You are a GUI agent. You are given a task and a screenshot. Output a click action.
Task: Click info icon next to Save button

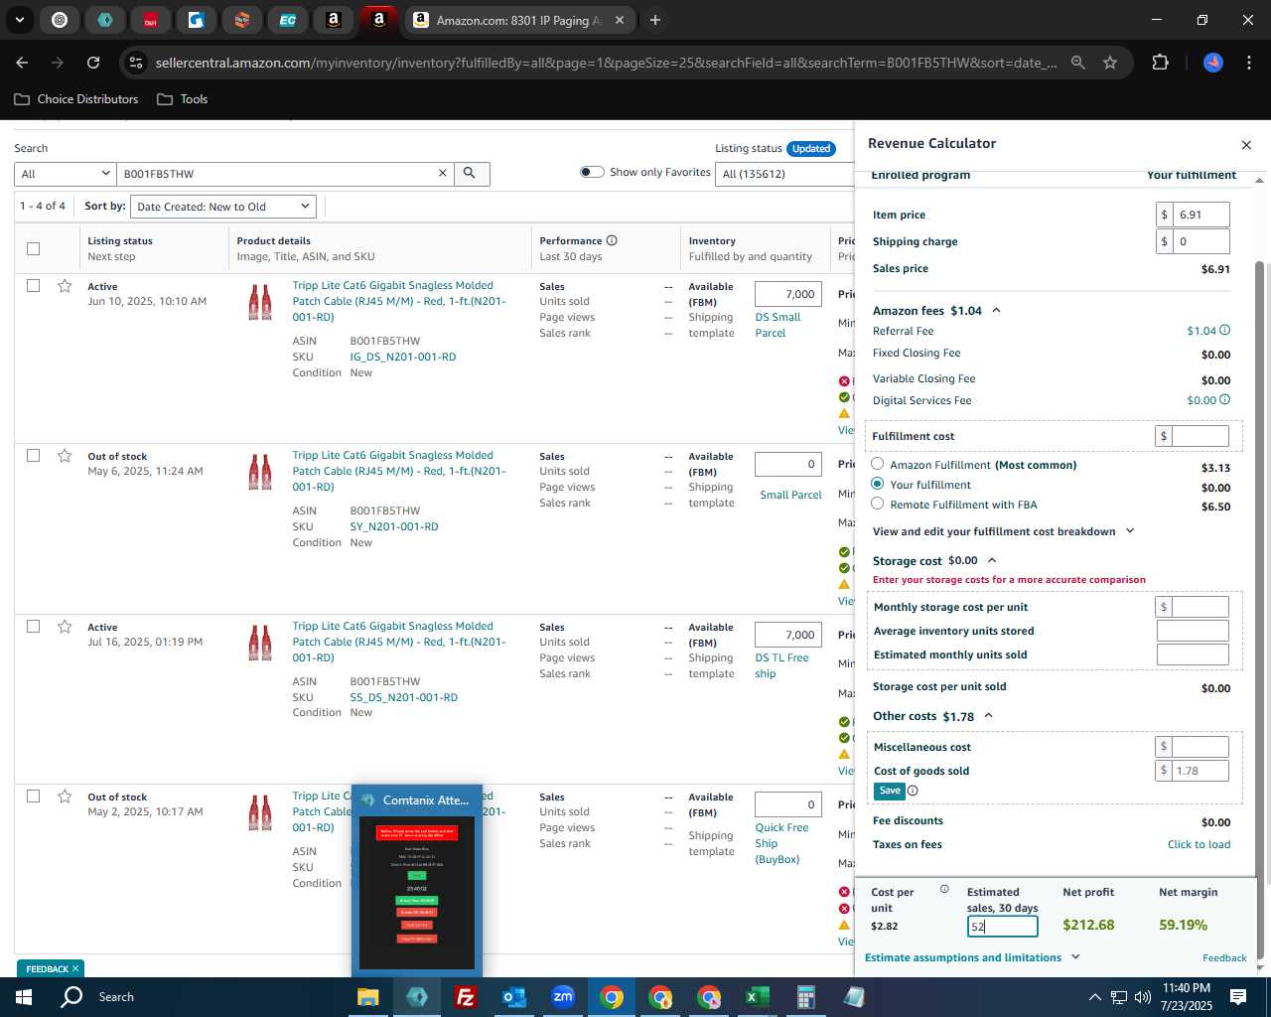coord(913,791)
